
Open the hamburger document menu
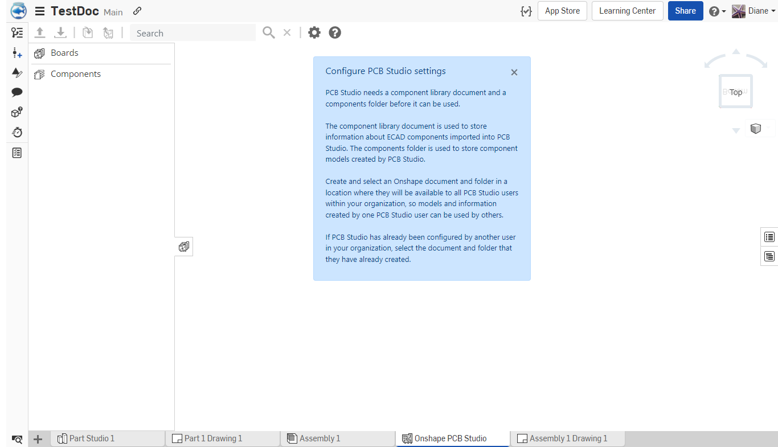pyautogui.click(x=40, y=11)
